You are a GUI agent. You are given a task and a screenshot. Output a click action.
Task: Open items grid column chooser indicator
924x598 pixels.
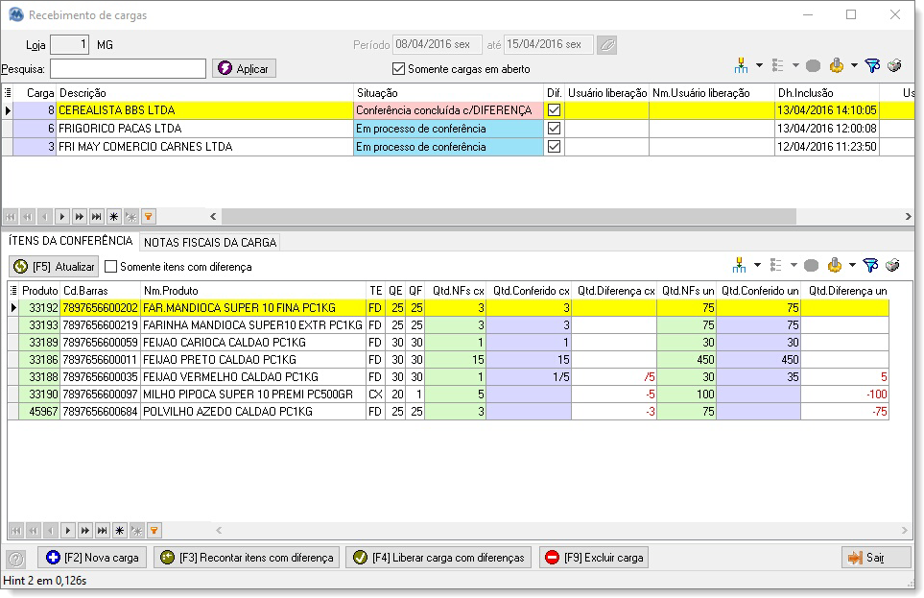click(13, 290)
